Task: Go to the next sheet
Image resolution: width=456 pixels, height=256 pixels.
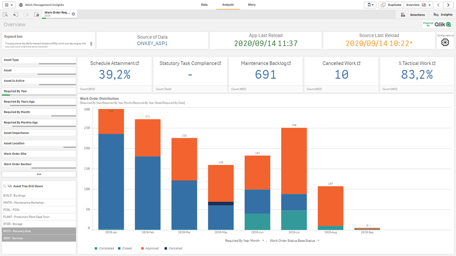Action: [449, 5]
